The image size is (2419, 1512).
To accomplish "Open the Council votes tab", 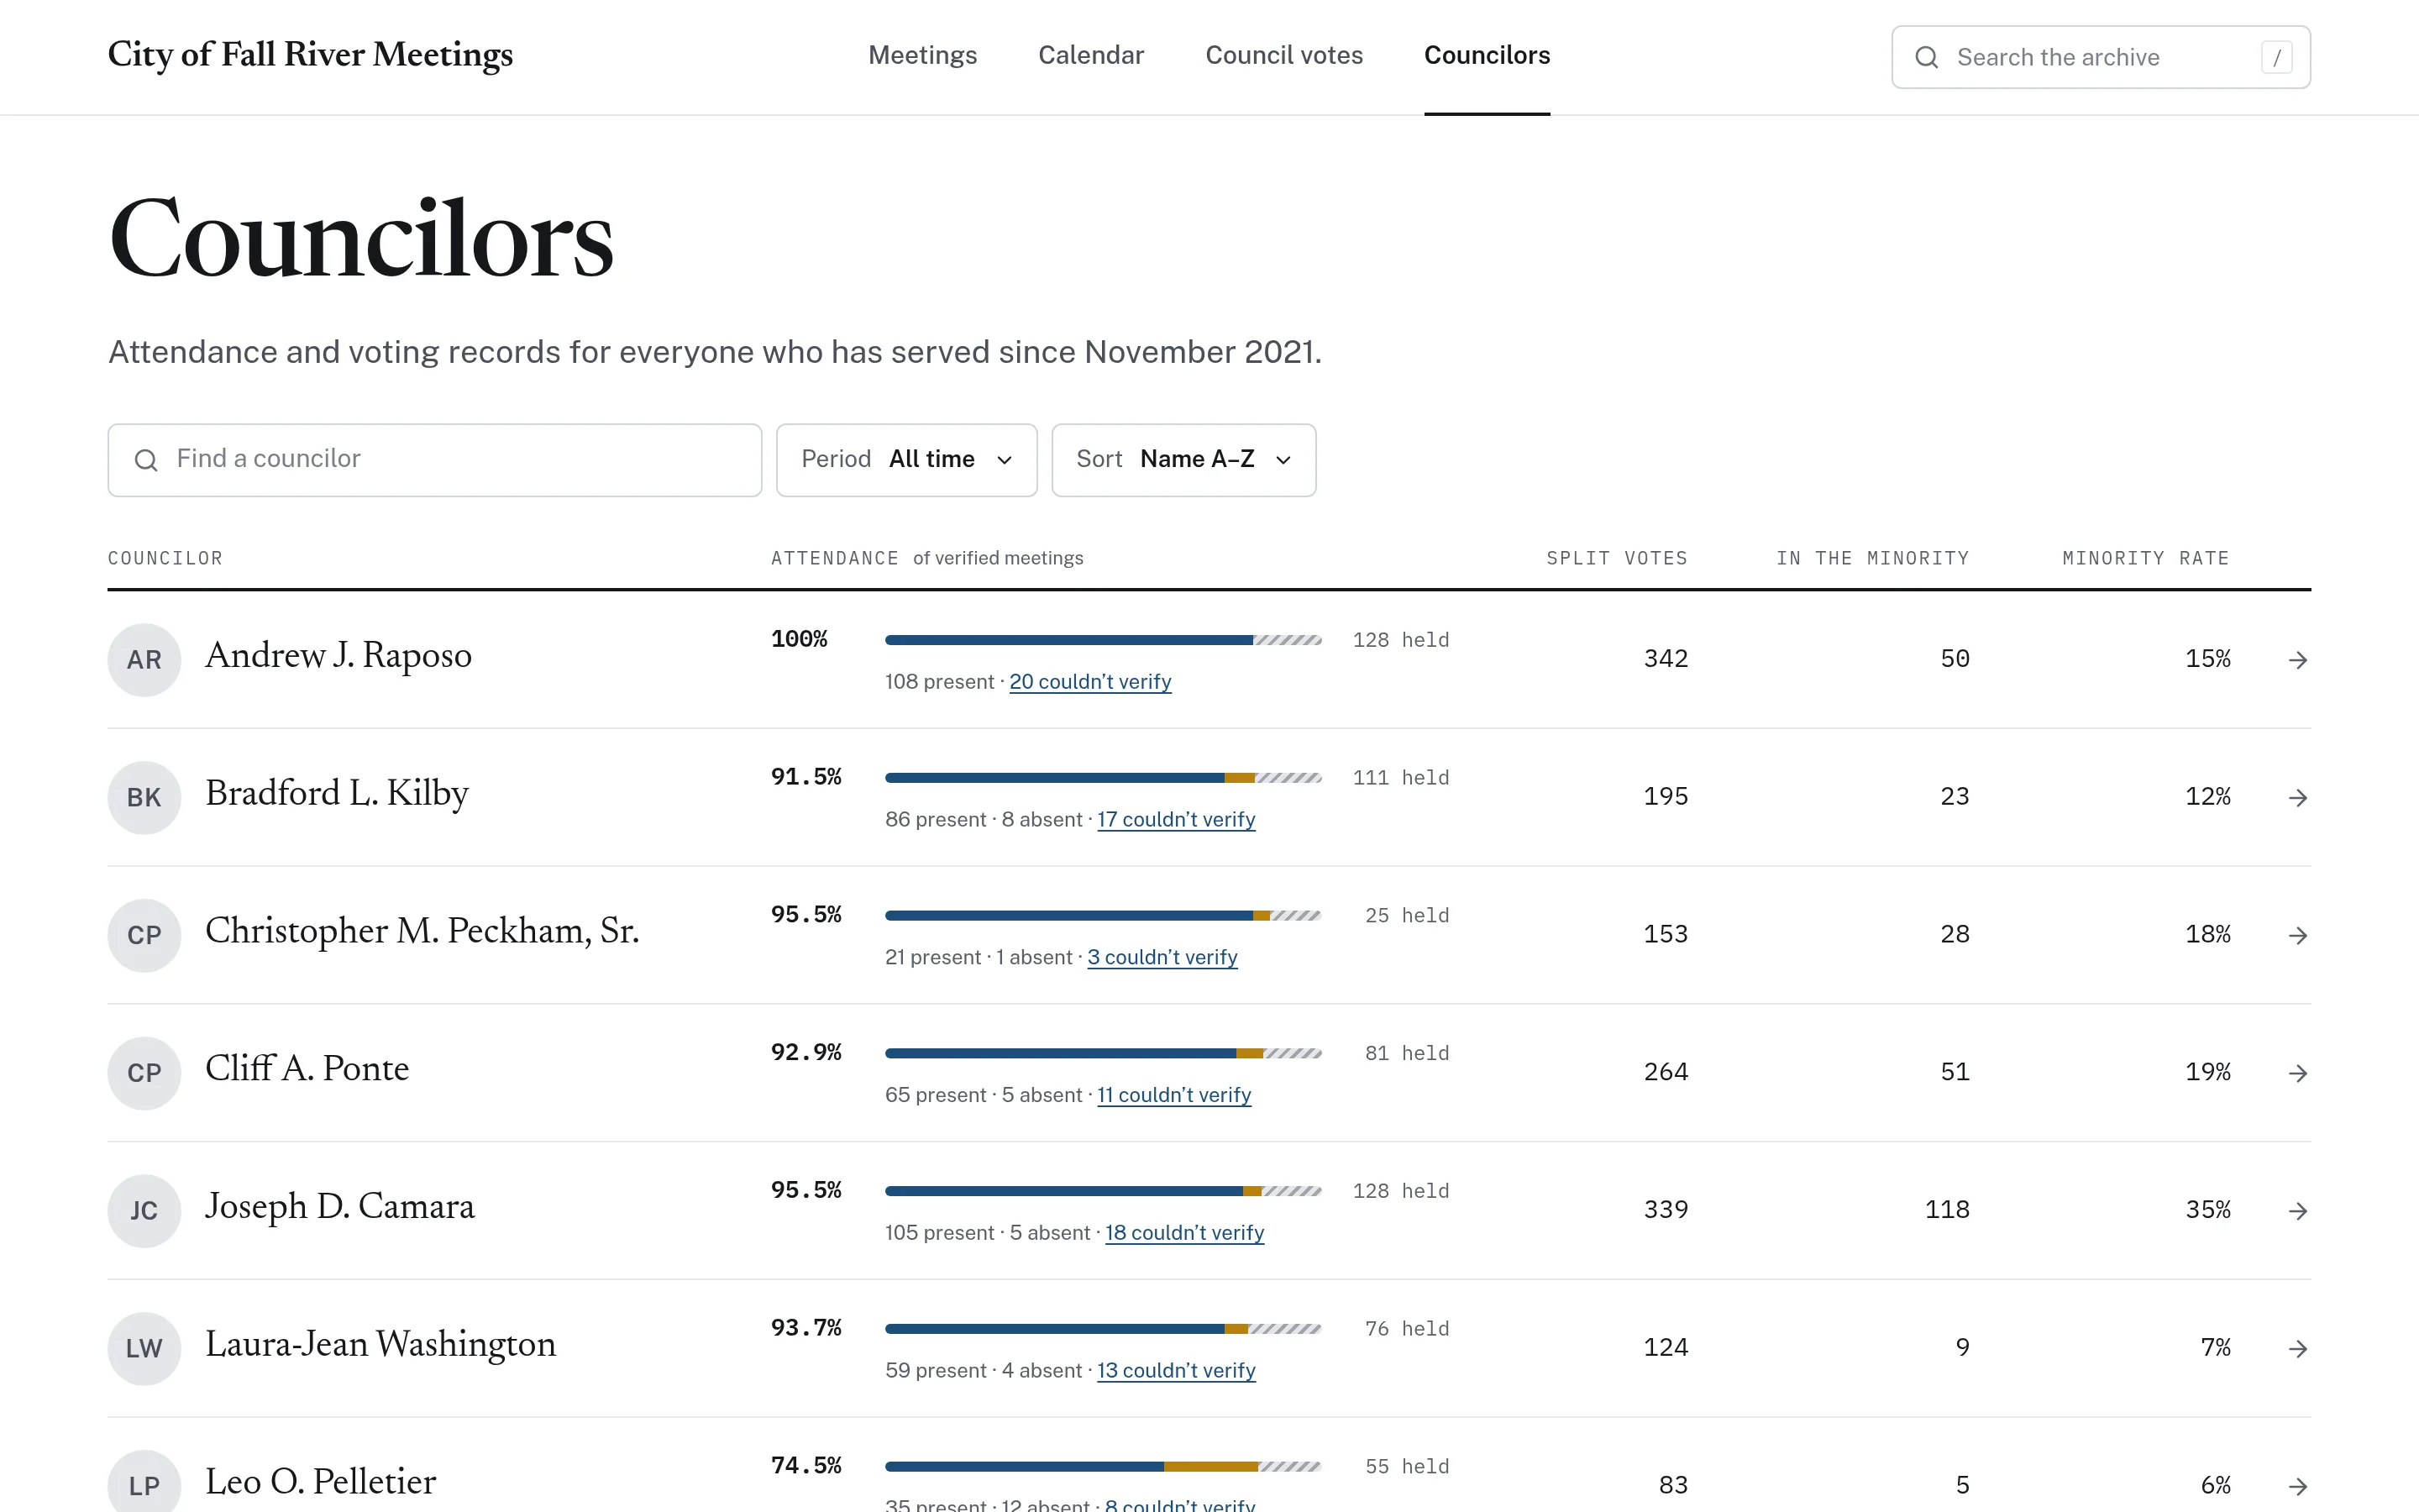I will coord(1283,55).
